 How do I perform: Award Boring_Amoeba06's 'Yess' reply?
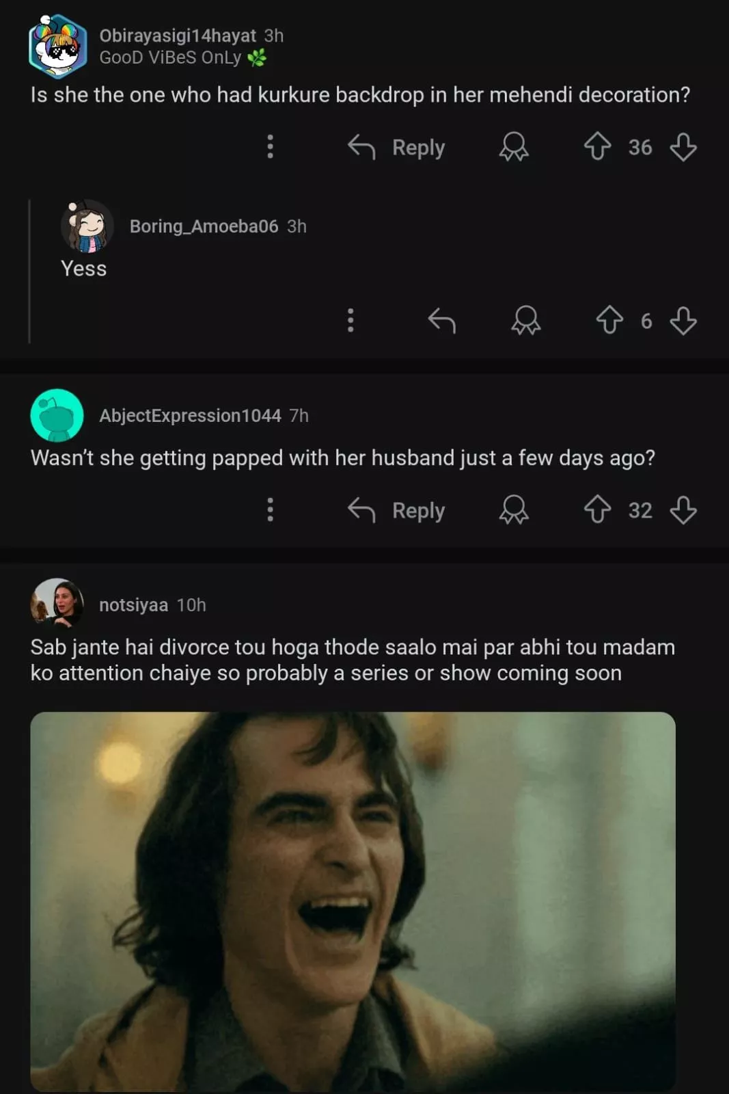pyautogui.click(x=526, y=320)
